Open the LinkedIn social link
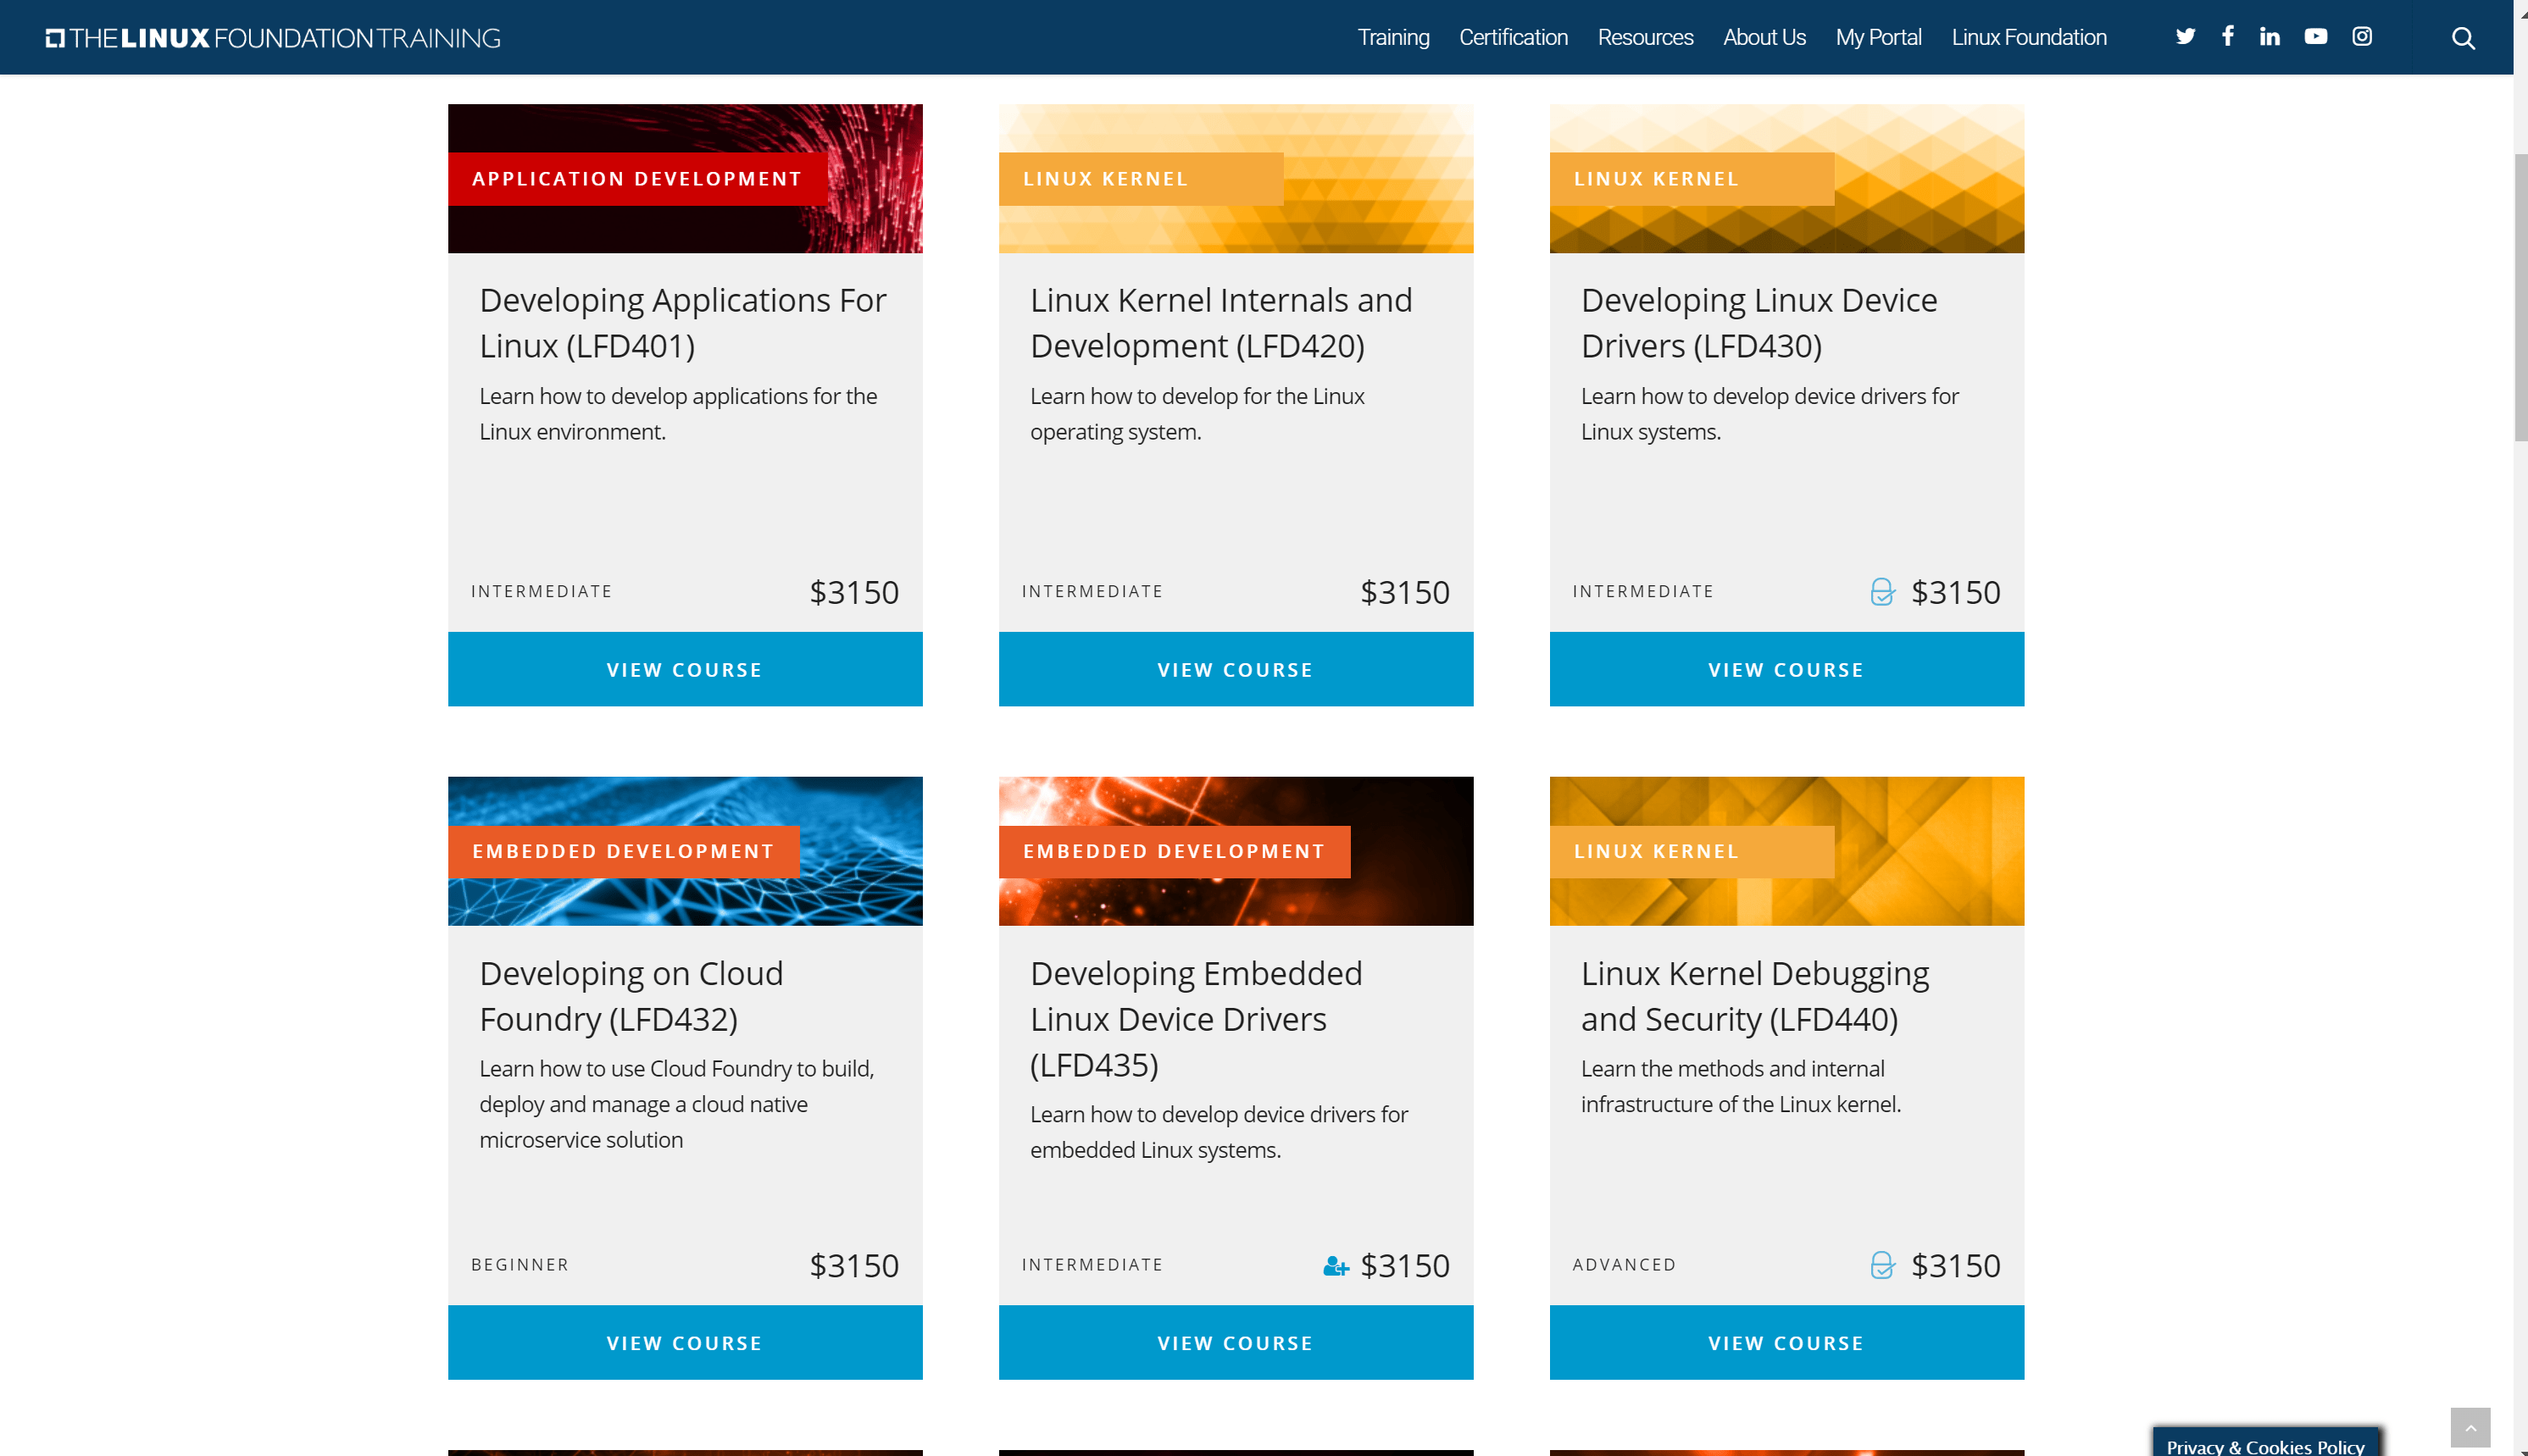This screenshot has height=1456, width=2528. tap(2269, 36)
